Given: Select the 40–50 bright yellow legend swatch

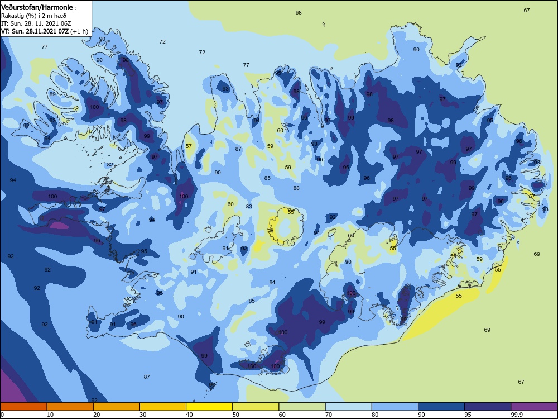Looking at the screenshot, I should pos(209,407).
